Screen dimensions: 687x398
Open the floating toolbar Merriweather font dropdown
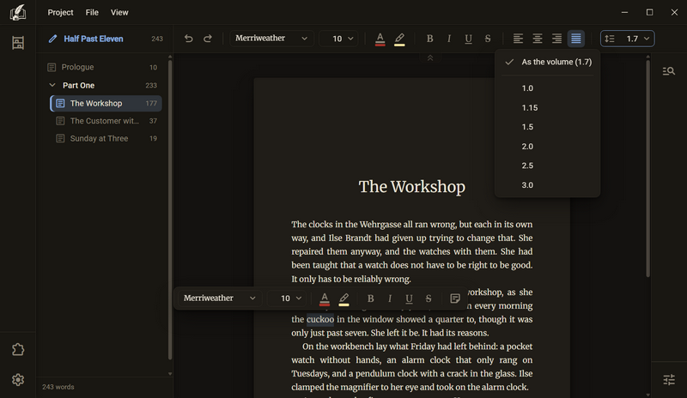tap(220, 298)
